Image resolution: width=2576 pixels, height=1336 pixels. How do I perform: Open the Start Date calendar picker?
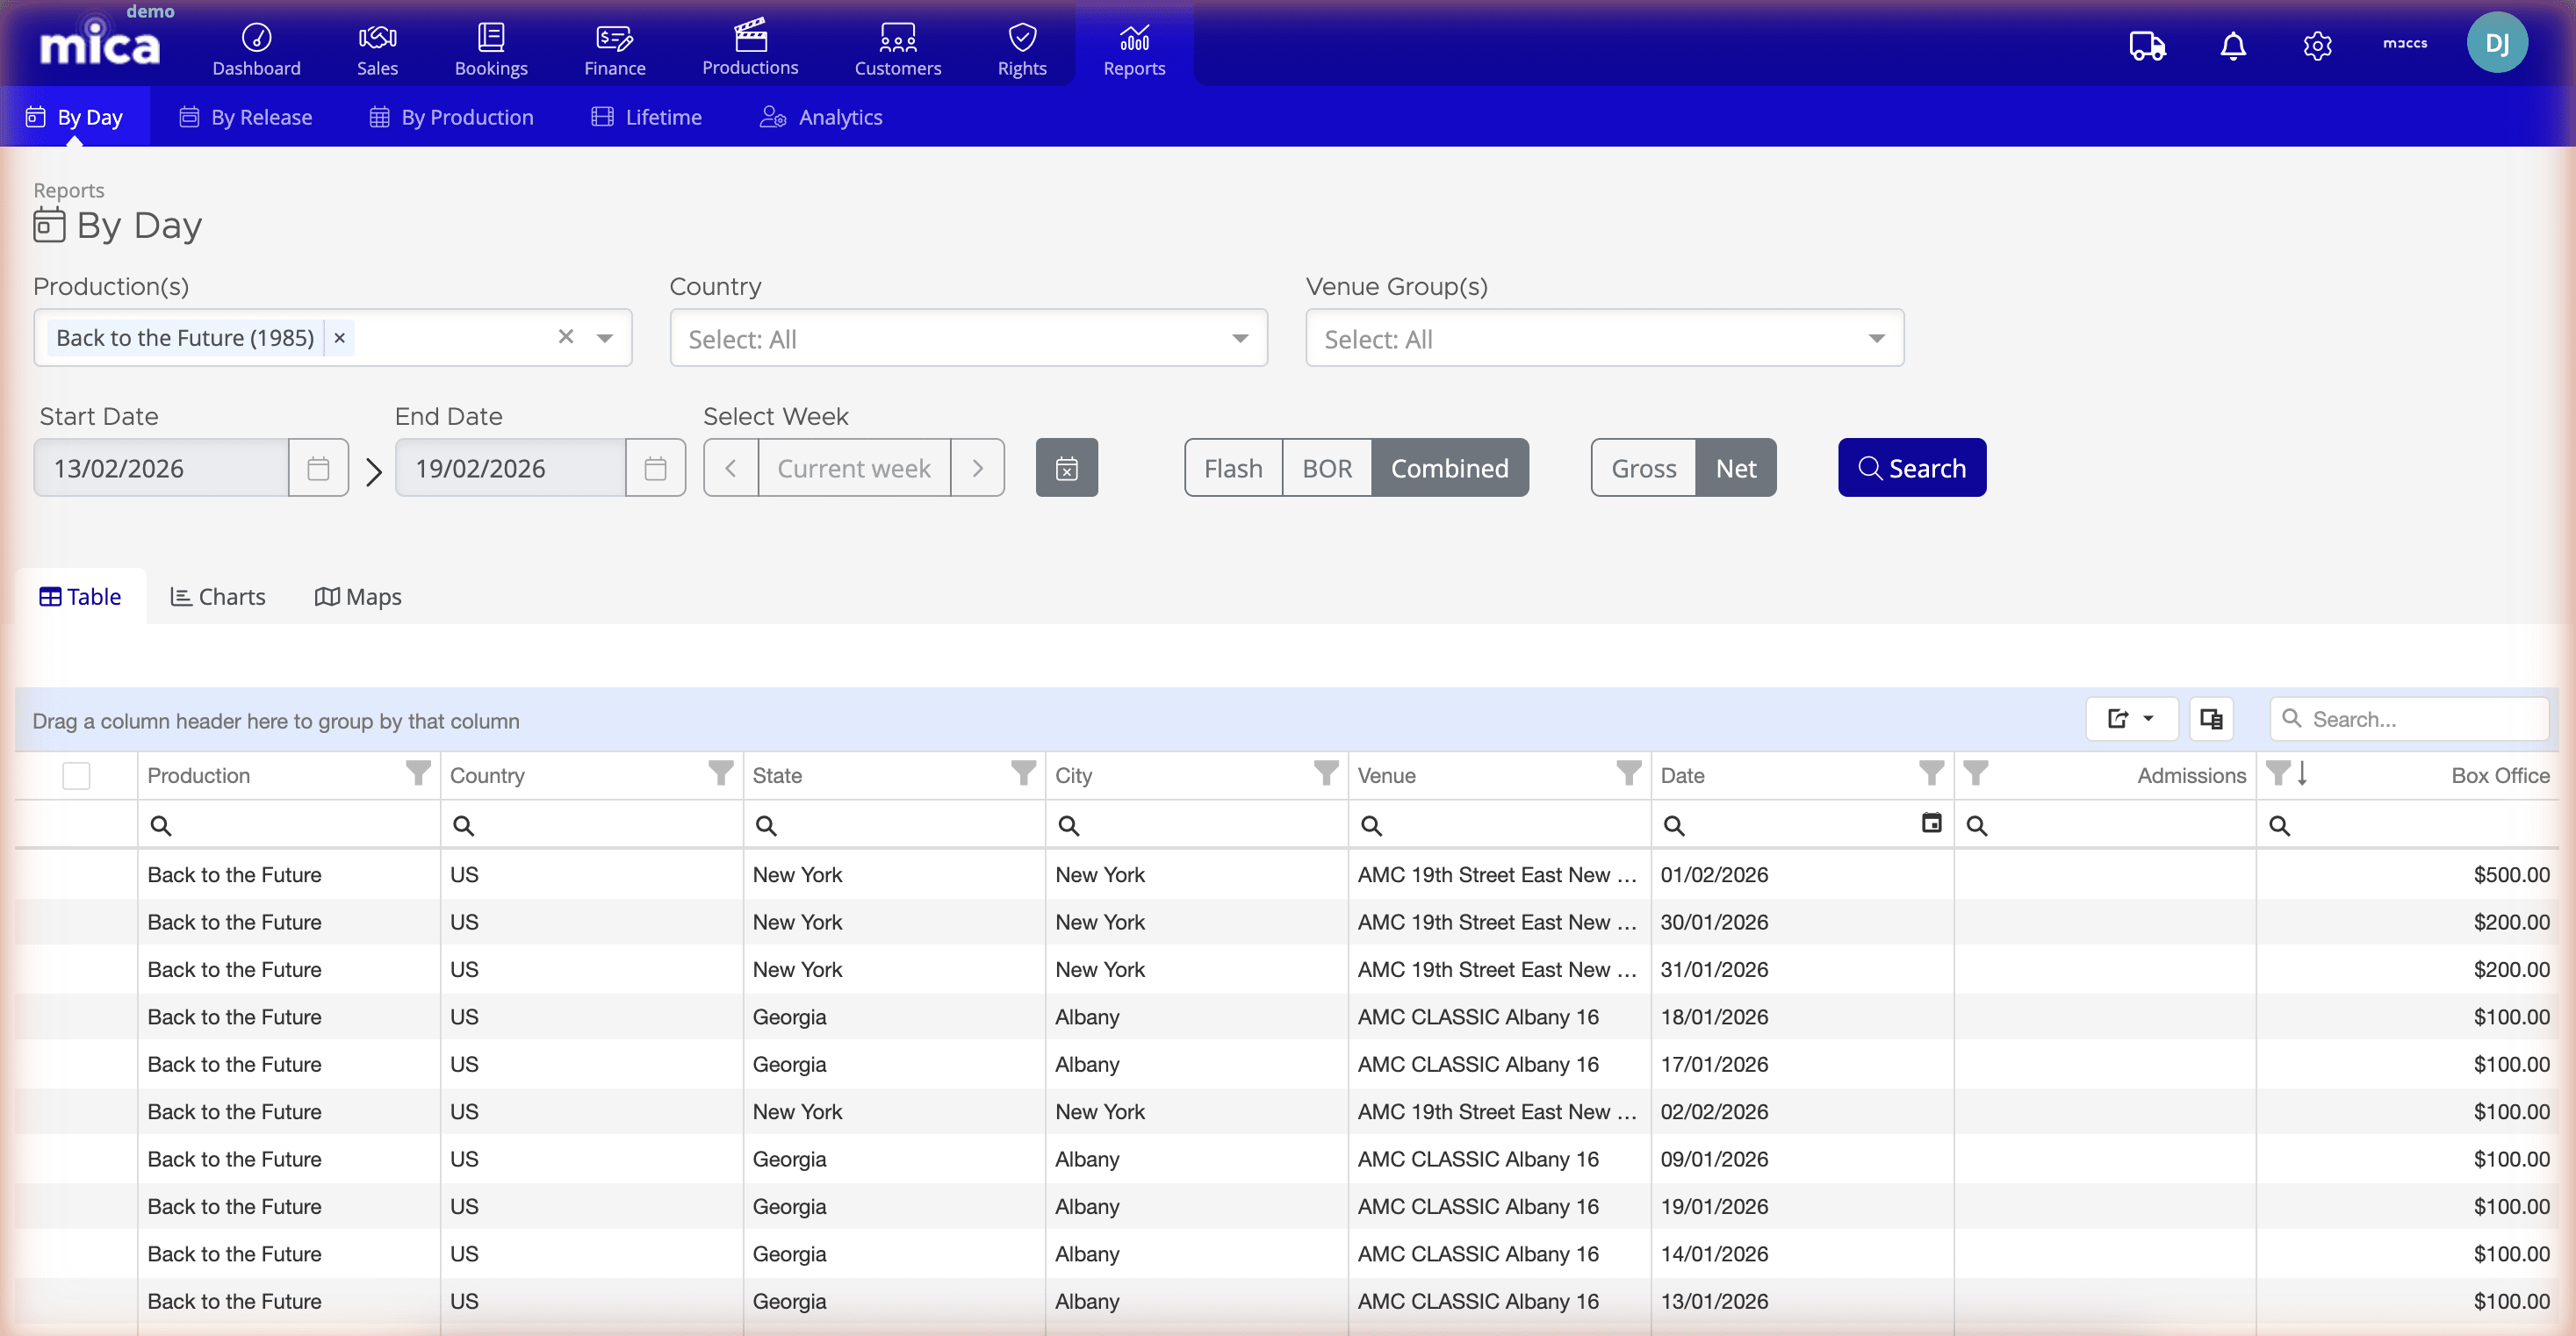point(318,467)
